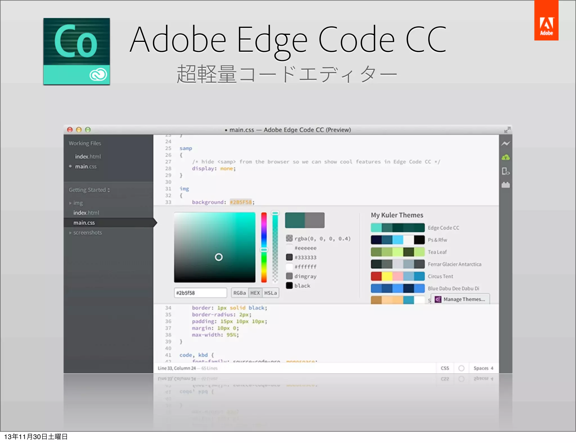
Task: Click the Manage Themes Kuler icon
Action: (438, 299)
